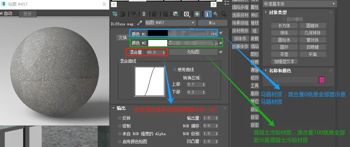Create a 圆锥体 object
Viewport: 350px width, 147px height.
click(312, 26)
